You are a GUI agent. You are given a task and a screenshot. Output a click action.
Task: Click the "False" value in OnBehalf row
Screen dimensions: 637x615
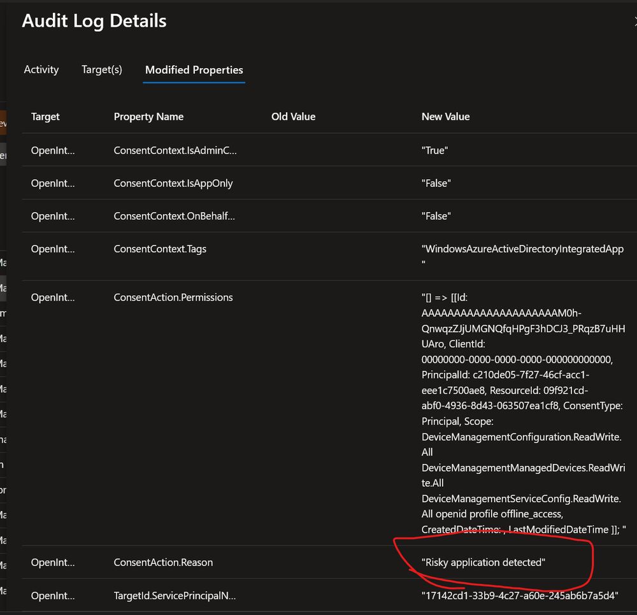point(436,216)
